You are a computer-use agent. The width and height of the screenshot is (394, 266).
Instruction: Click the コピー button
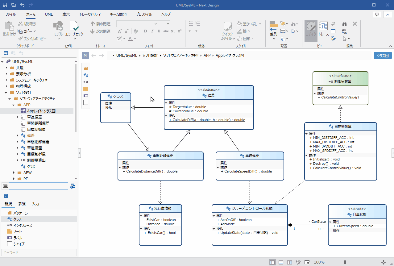pos(27,31)
